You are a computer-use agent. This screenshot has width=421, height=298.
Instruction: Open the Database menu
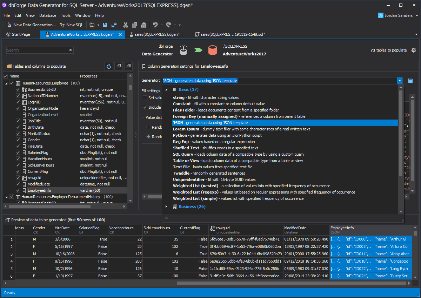(48, 15)
